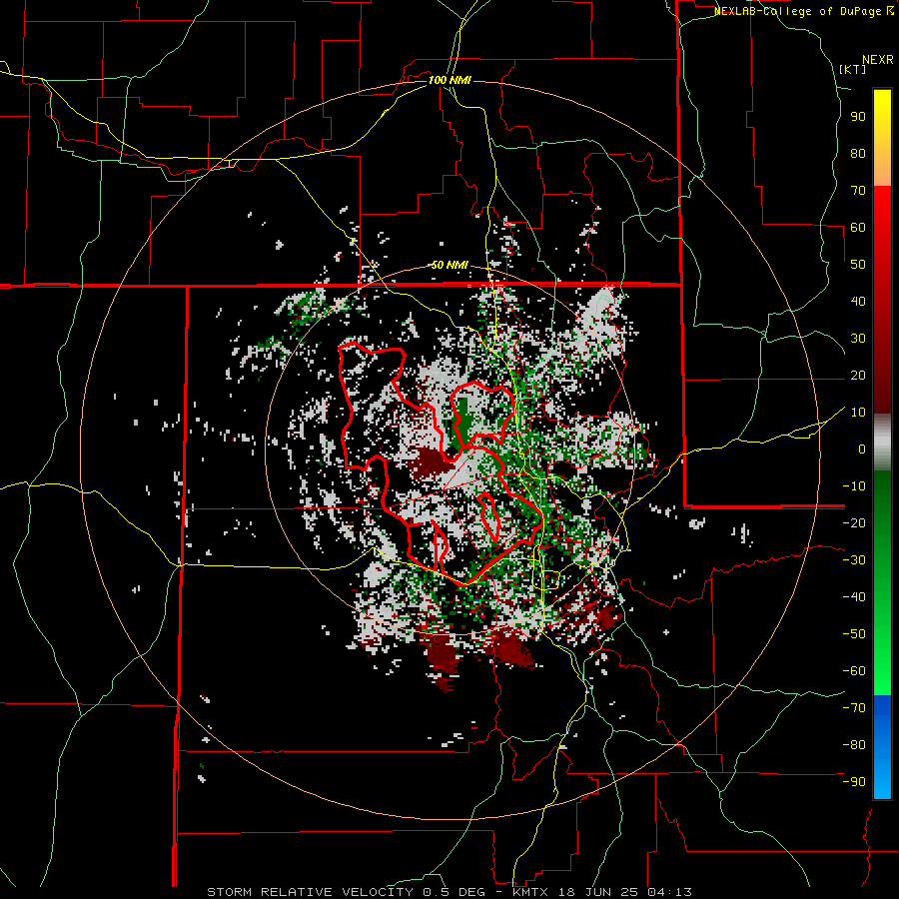Click the -70 value on the velocity scale
Viewport: 899px width, 899px height.
pyautogui.click(x=854, y=708)
